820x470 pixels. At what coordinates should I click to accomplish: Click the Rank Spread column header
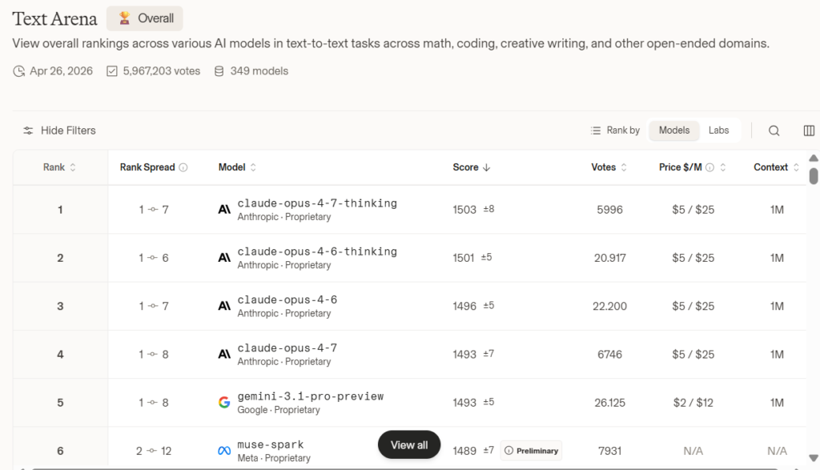click(147, 167)
